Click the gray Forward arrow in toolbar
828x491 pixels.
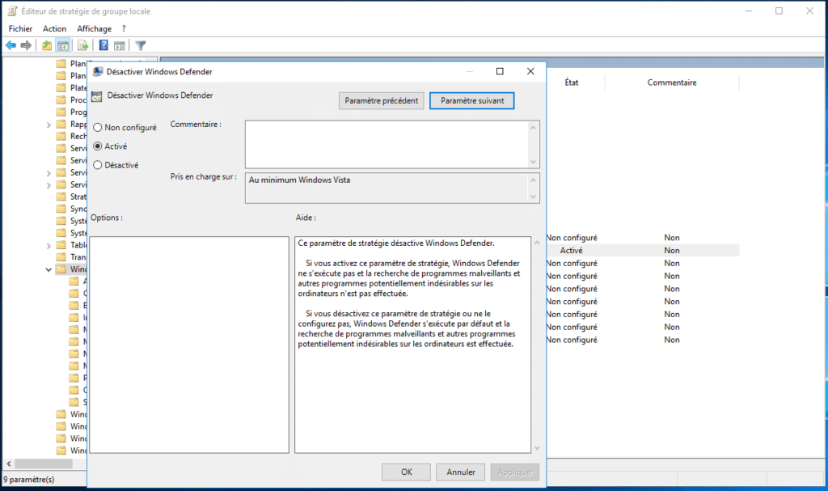(x=26, y=45)
